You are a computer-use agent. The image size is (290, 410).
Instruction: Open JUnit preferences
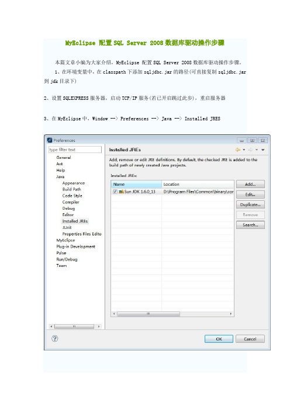tap(67, 228)
